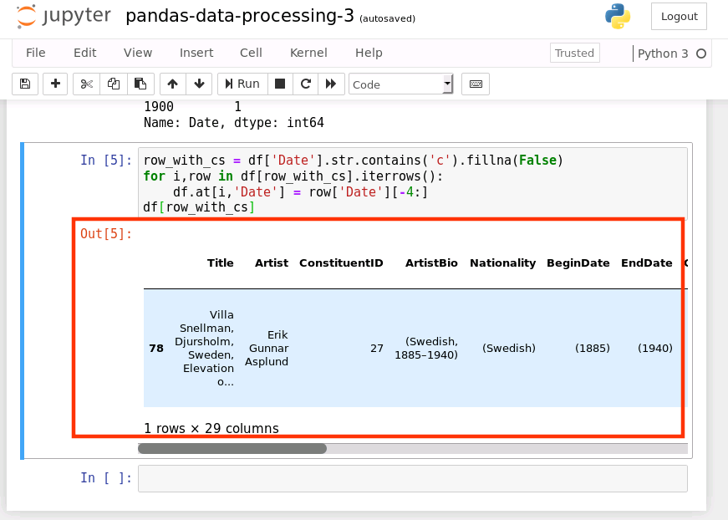Screen dimensions: 728x520
Task: Click into the In [5] code cell
Action: (413, 182)
